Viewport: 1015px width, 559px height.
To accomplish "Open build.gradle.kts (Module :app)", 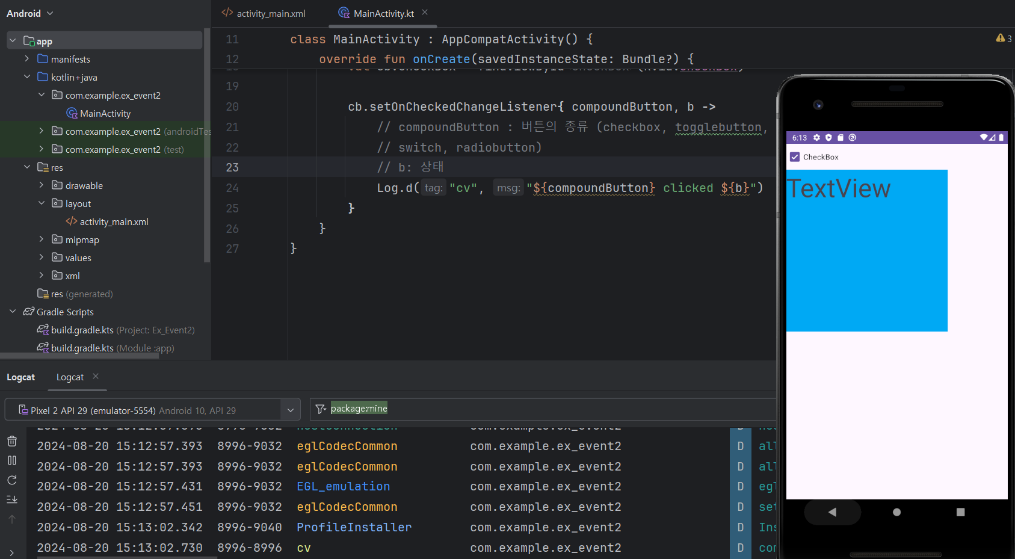I will click(x=113, y=348).
